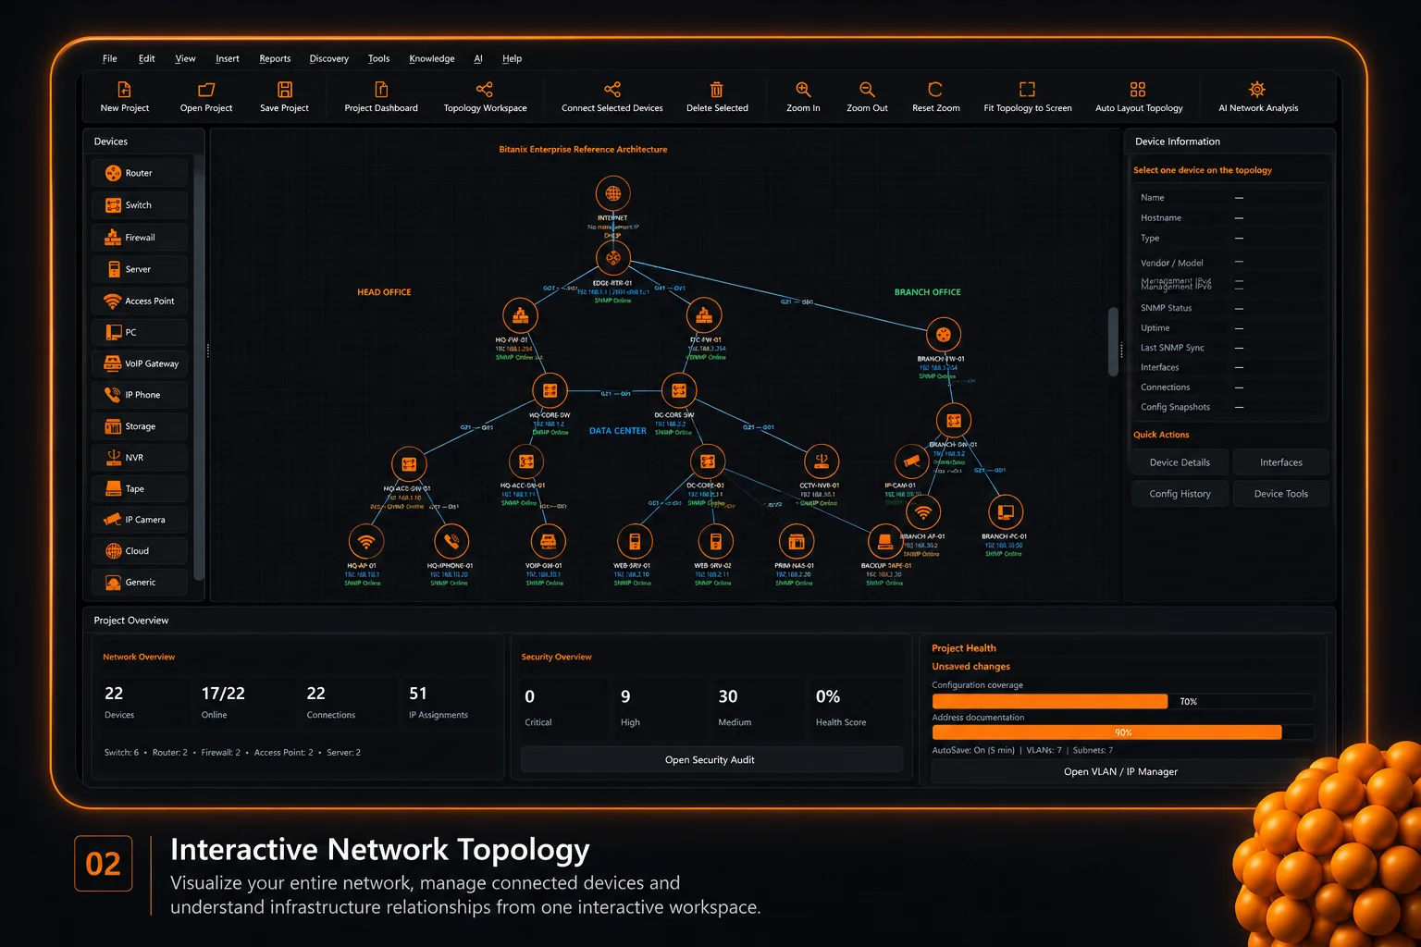Click the Device Details quick action button
The height and width of the screenshot is (947, 1421).
click(1180, 462)
